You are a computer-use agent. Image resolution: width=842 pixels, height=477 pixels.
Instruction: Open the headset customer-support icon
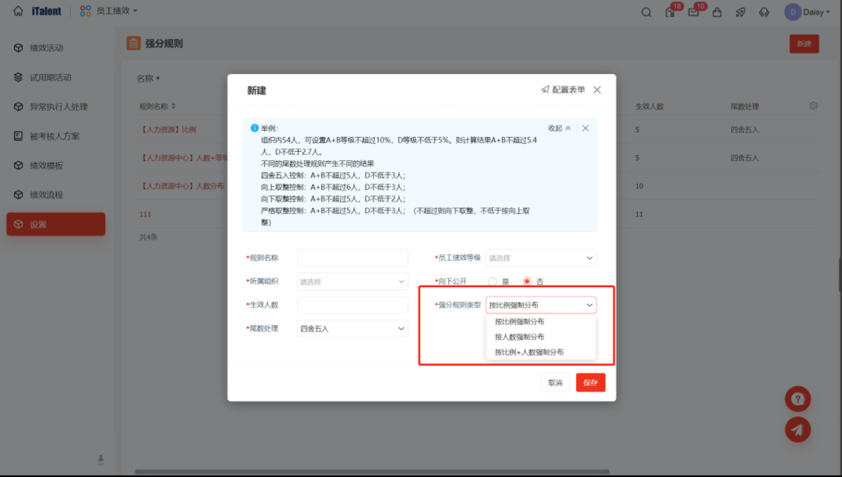(764, 12)
